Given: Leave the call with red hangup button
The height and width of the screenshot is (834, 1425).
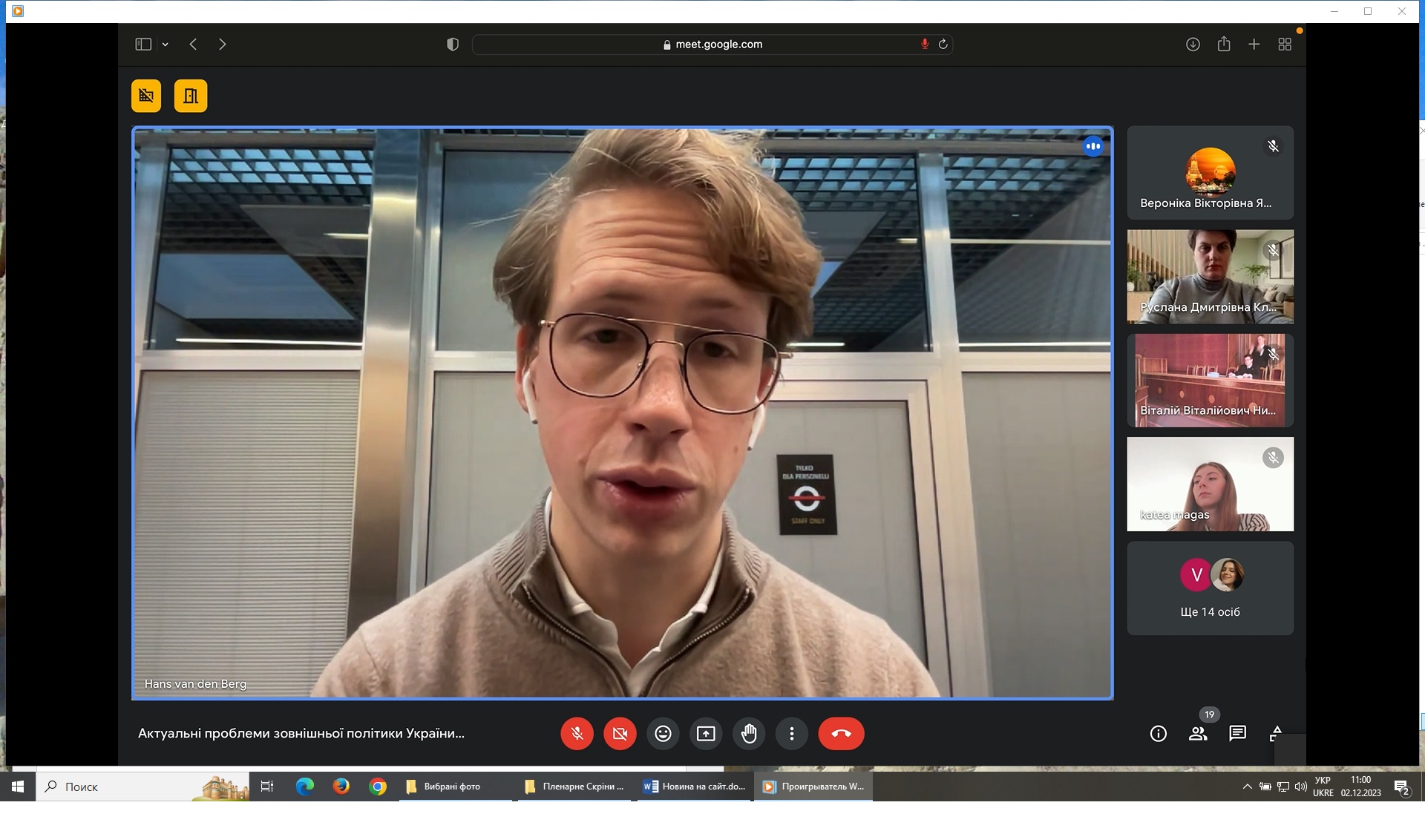Looking at the screenshot, I should [x=841, y=734].
